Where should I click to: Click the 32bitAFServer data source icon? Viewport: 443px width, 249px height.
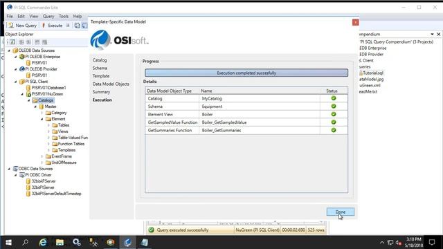(x=28, y=181)
